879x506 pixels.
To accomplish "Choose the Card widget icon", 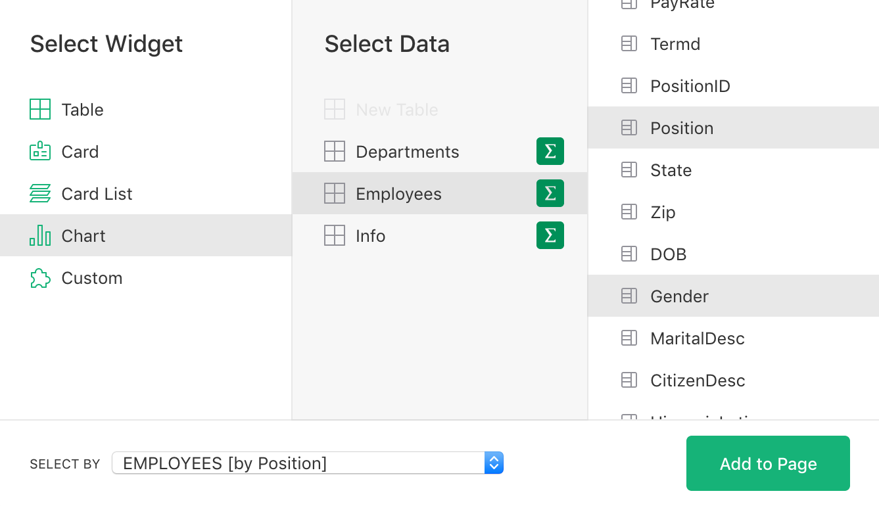I will point(40,151).
